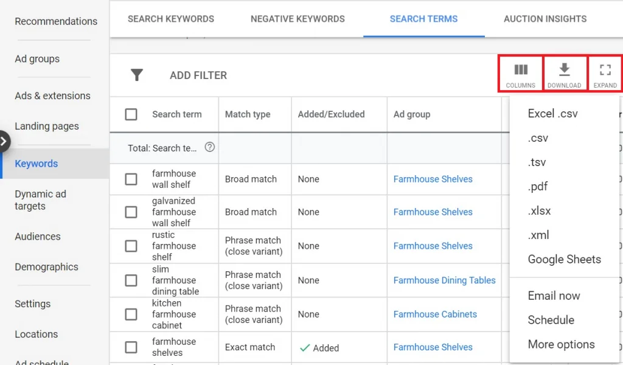Sort by Search term column header
Screen dimensions: 623x365
(177, 114)
